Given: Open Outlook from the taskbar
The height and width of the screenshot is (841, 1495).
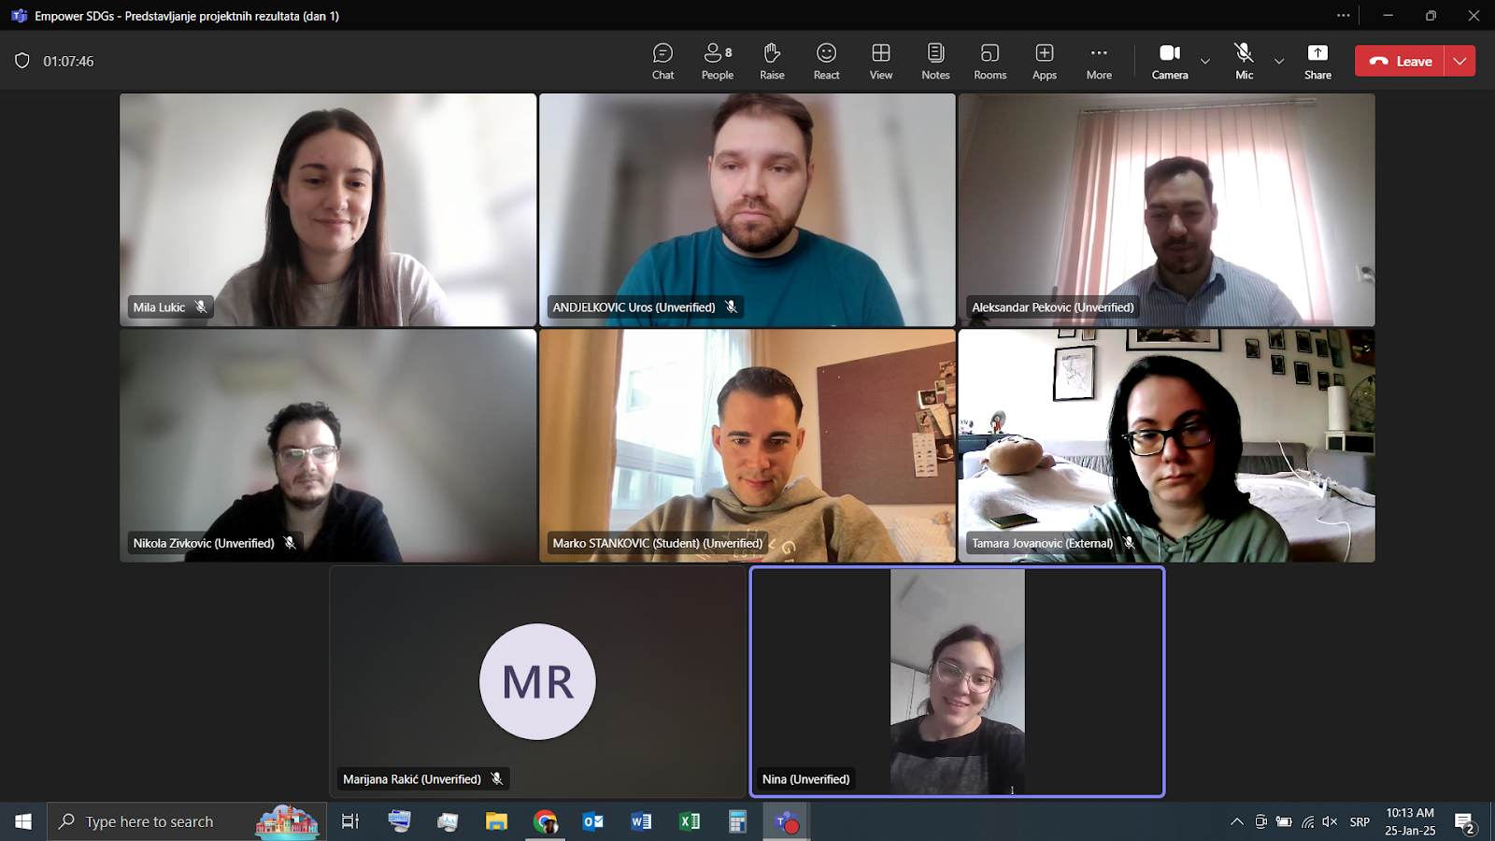Looking at the screenshot, I should click(x=593, y=821).
